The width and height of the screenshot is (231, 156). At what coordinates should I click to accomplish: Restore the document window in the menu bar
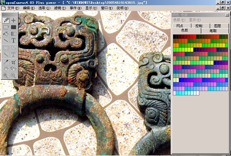[x=222, y=8]
